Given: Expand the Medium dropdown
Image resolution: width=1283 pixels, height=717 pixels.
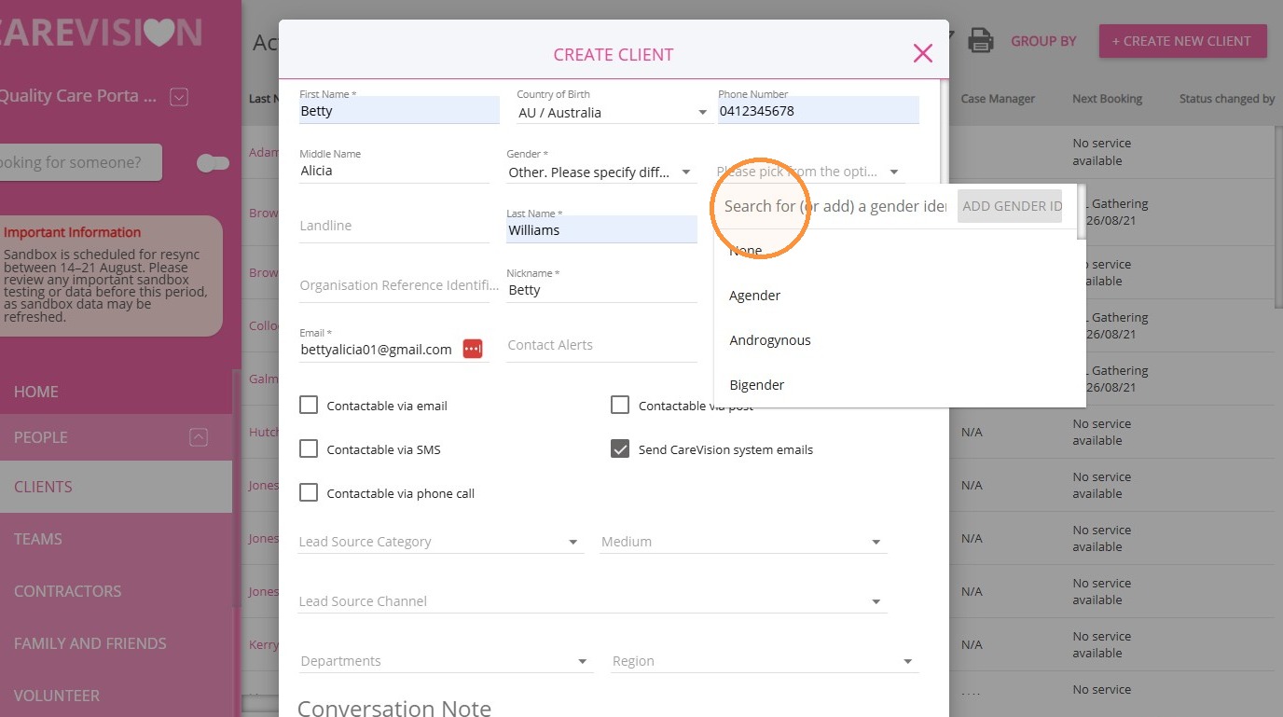Looking at the screenshot, I should coord(743,542).
